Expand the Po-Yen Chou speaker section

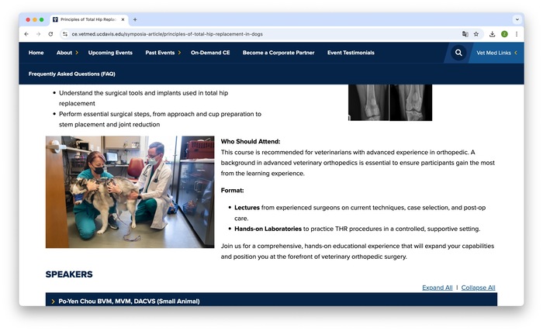pyautogui.click(x=271, y=301)
